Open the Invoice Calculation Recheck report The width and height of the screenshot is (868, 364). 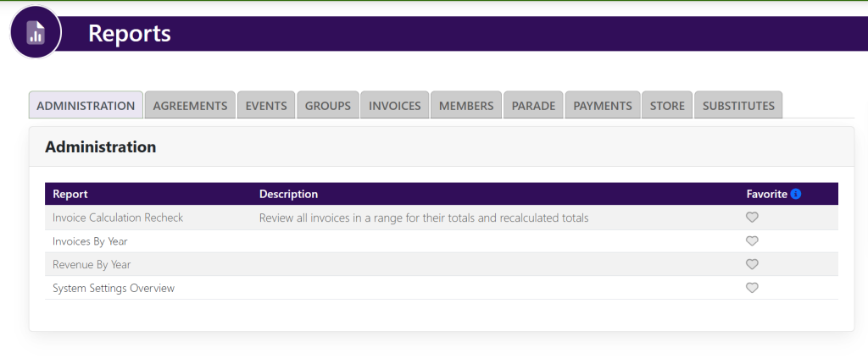click(x=118, y=218)
